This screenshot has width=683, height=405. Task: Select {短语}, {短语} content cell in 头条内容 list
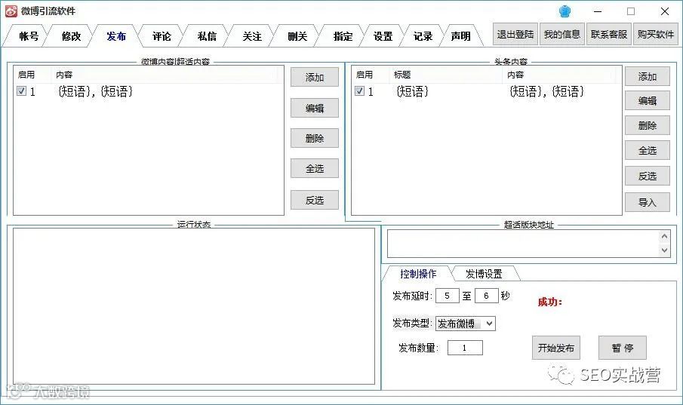point(546,91)
